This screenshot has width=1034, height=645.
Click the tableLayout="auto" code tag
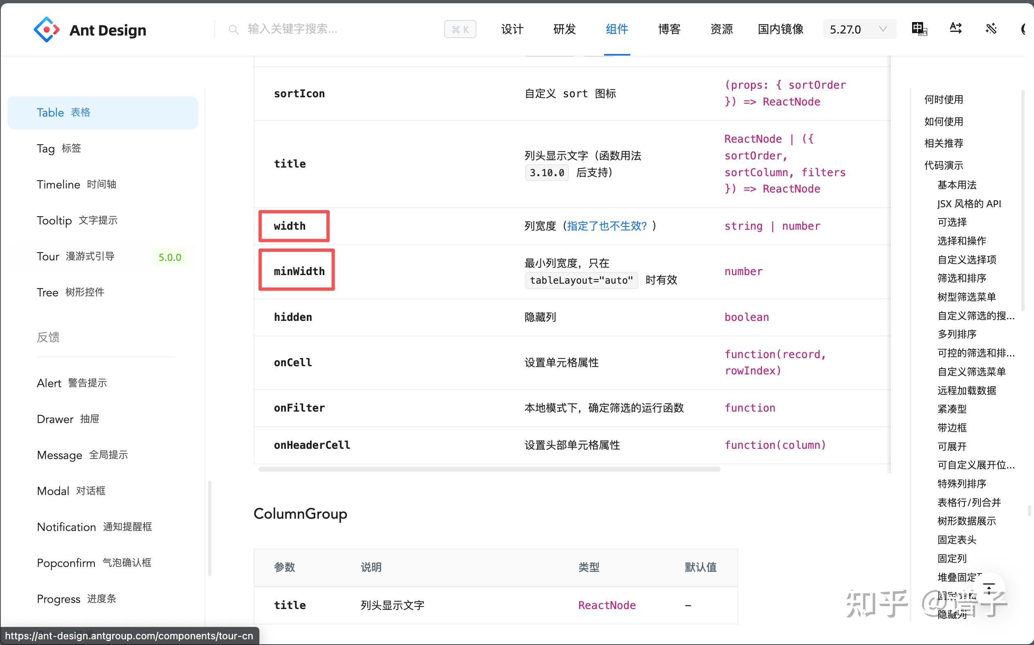pyautogui.click(x=581, y=280)
